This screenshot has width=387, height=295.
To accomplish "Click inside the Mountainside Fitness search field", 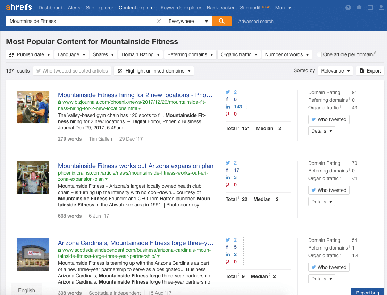I will click(80, 21).
